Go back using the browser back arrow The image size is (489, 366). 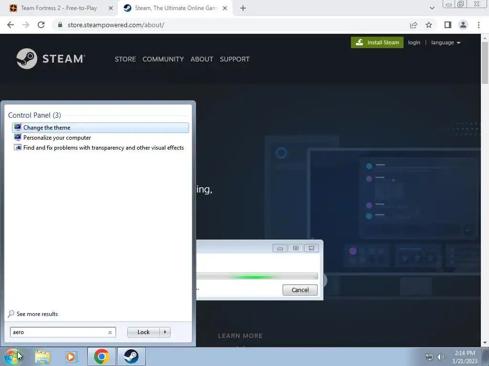tap(11, 25)
